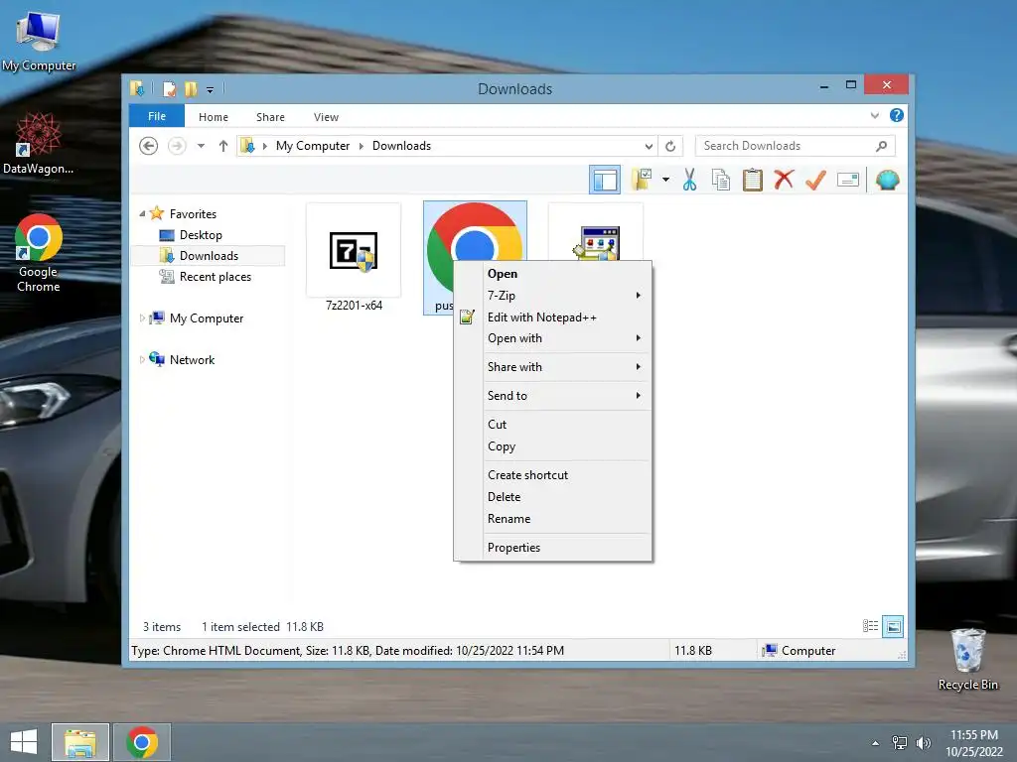Click the quick access New folder icon

tap(191, 88)
